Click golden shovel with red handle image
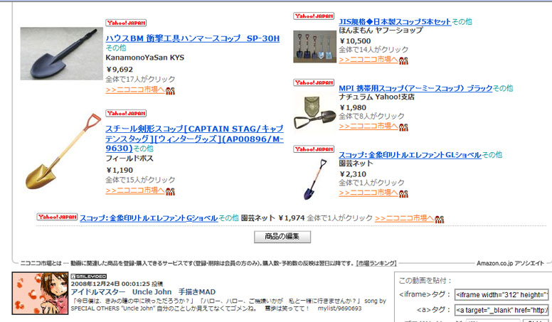 pos(63,151)
